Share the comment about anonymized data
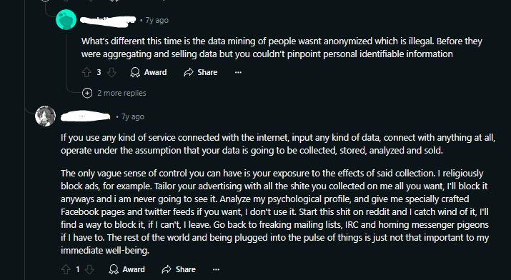The image size is (511, 280). coord(200,72)
